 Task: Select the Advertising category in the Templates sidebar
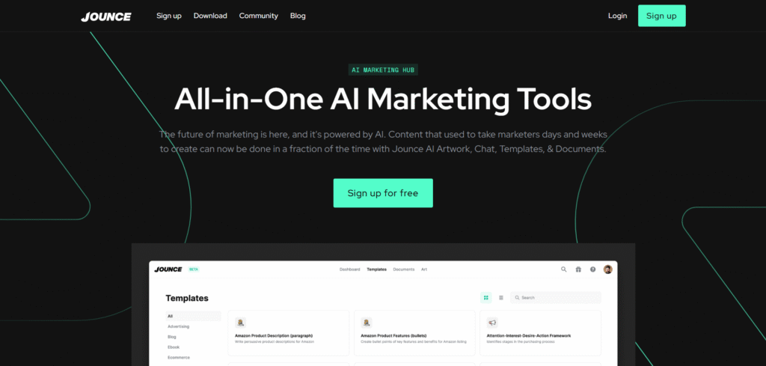pyautogui.click(x=178, y=326)
